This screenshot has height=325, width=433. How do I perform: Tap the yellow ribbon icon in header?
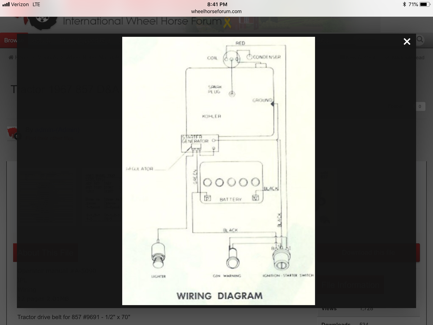(x=227, y=23)
